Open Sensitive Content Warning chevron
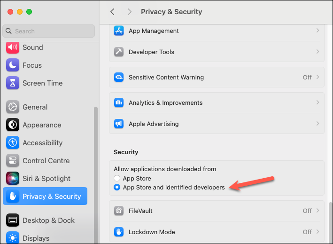This screenshot has height=244, width=333. (318, 77)
